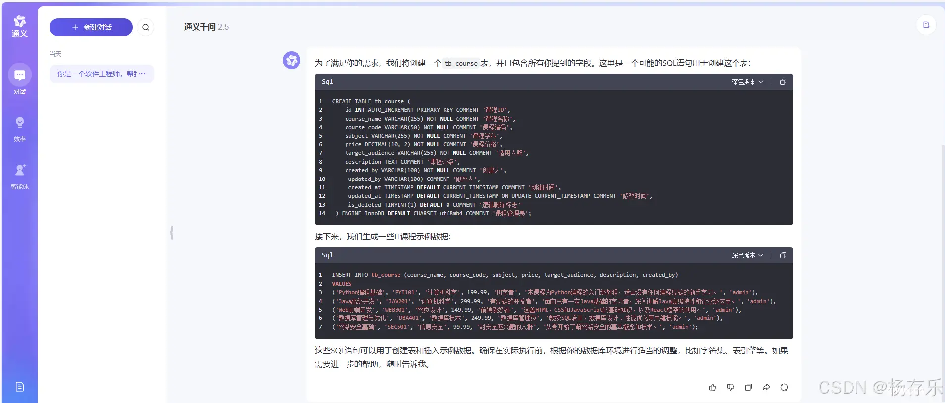This screenshot has height=403, width=945.
Task: Start a new chat with 新建对话
Action: pyautogui.click(x=91, y=27)
